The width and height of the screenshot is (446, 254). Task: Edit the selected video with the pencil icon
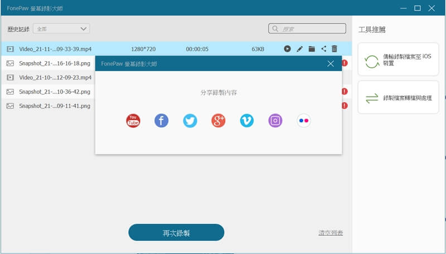[x=299, y=49]
